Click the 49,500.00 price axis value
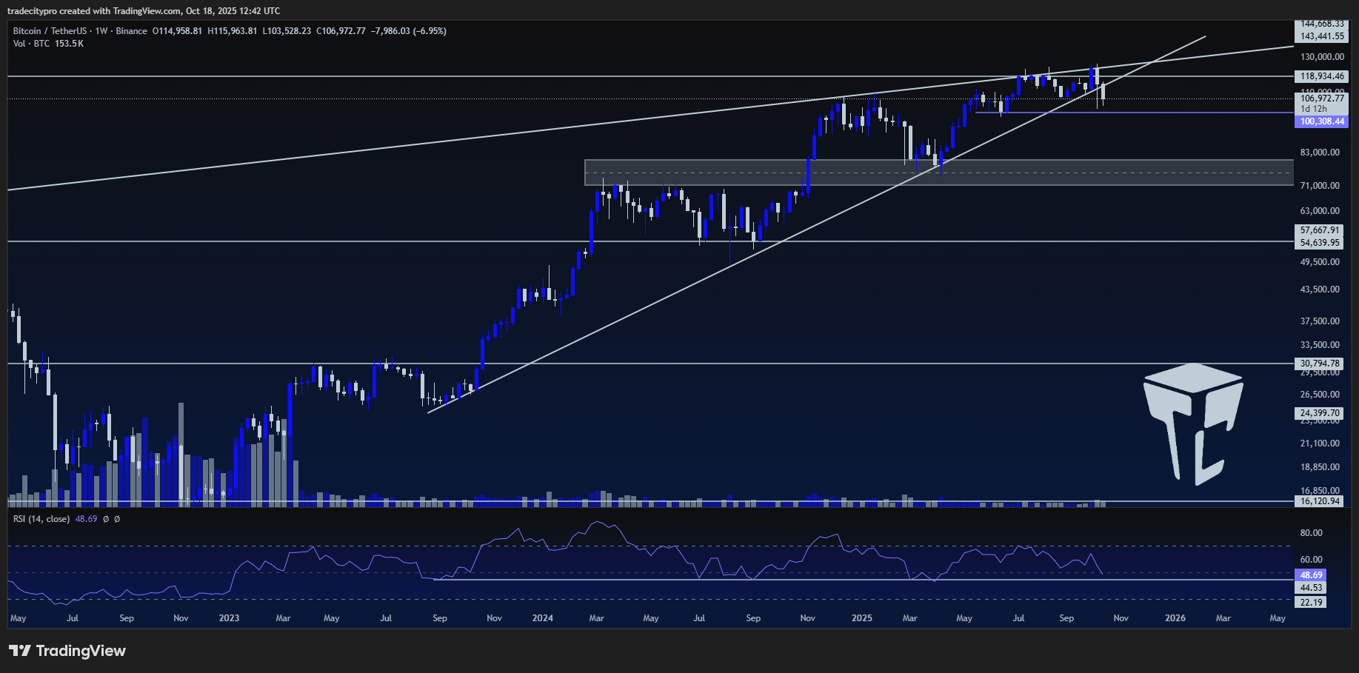This screenshot has width=1359, height=673. pyautogui.click(x=1320, y=262)
